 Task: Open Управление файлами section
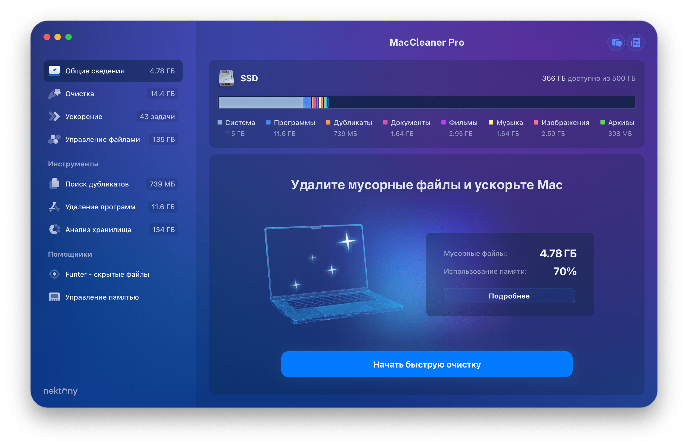113,139
